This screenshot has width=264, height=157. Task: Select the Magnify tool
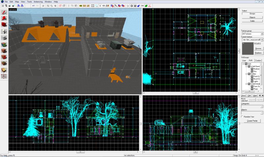[4, 18]
